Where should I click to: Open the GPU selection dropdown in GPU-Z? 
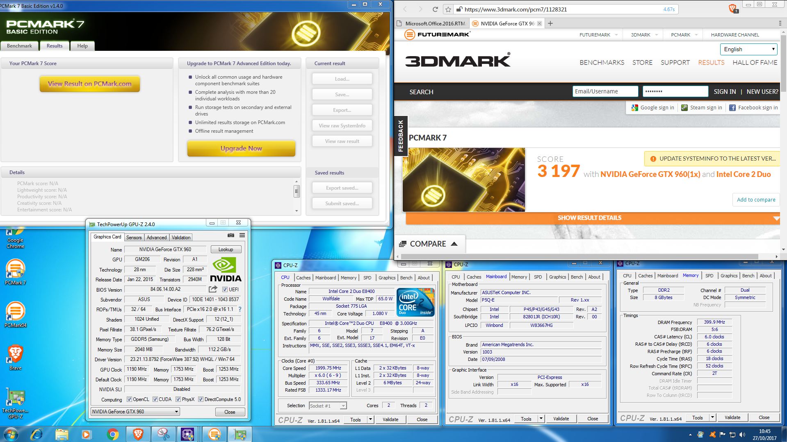tap(135, 411)
